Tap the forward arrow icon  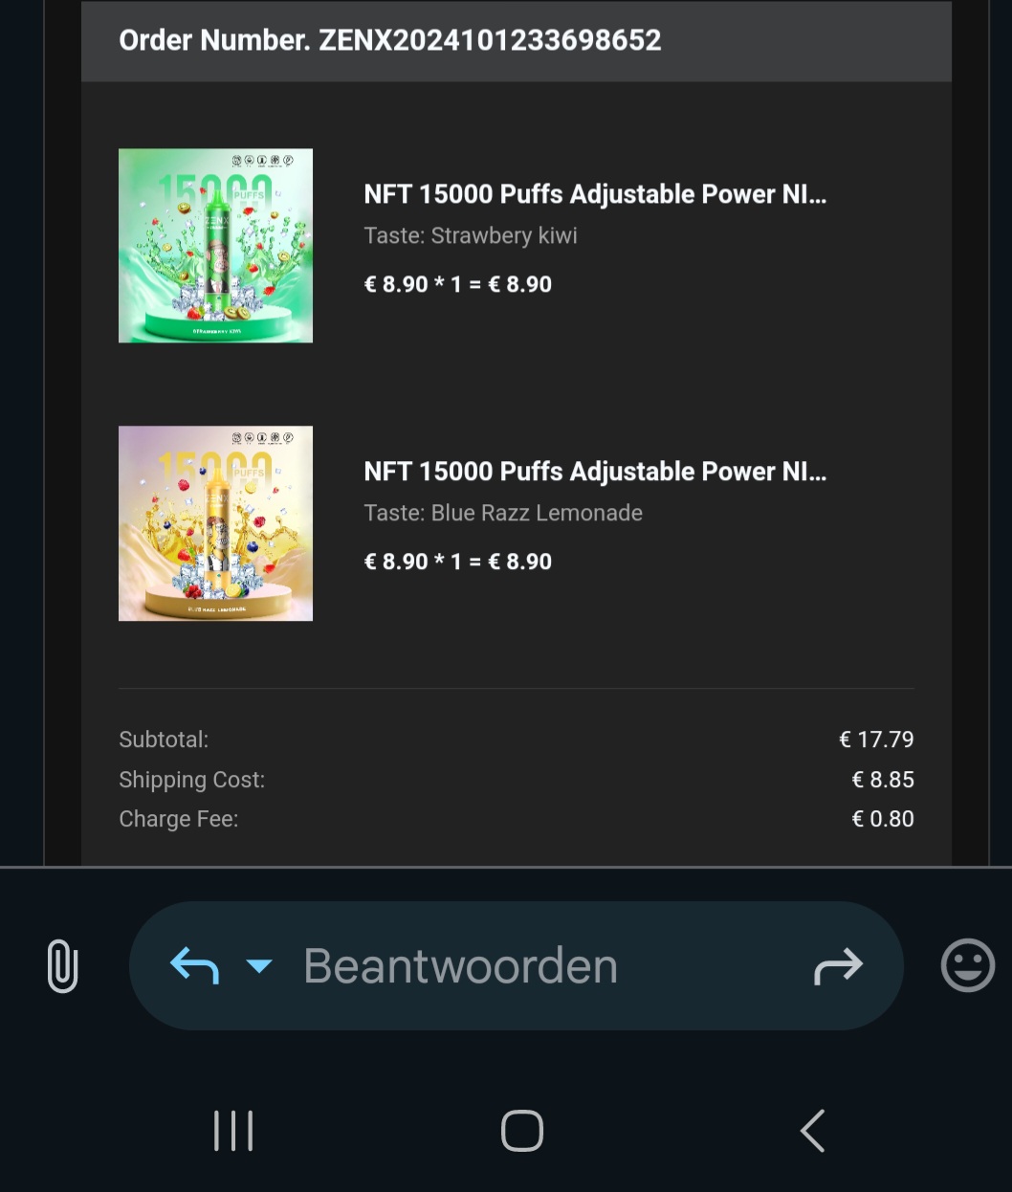point(838,966)
